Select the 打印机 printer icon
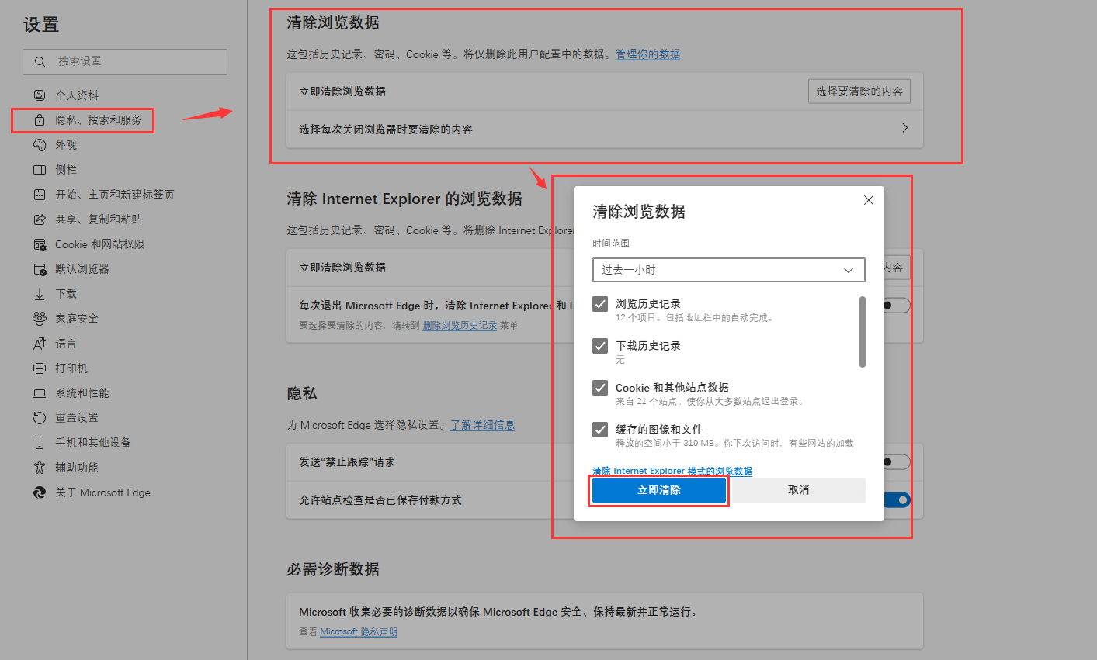Image resolution: width=1097 pixels, height=660 pixels. click(40, 368)
